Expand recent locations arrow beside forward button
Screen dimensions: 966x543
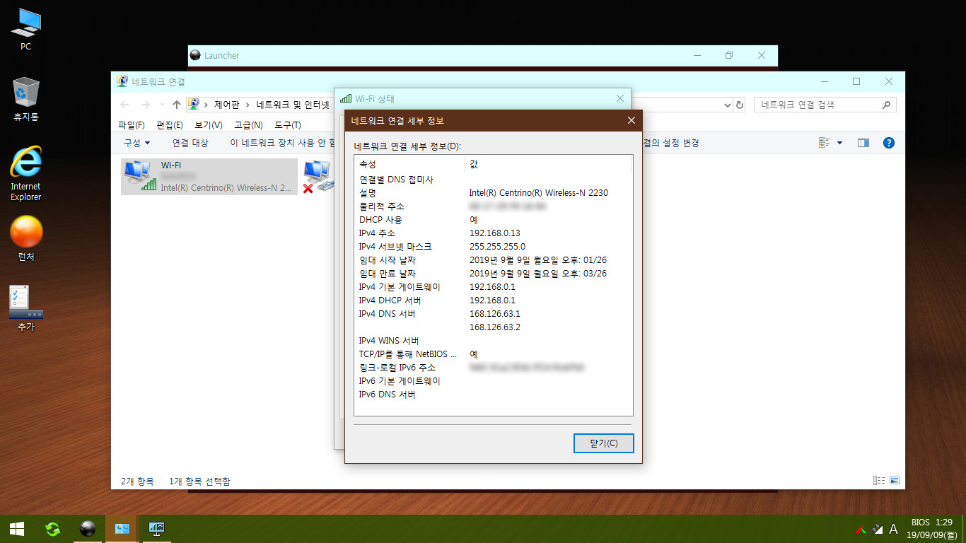coord(162,105)
